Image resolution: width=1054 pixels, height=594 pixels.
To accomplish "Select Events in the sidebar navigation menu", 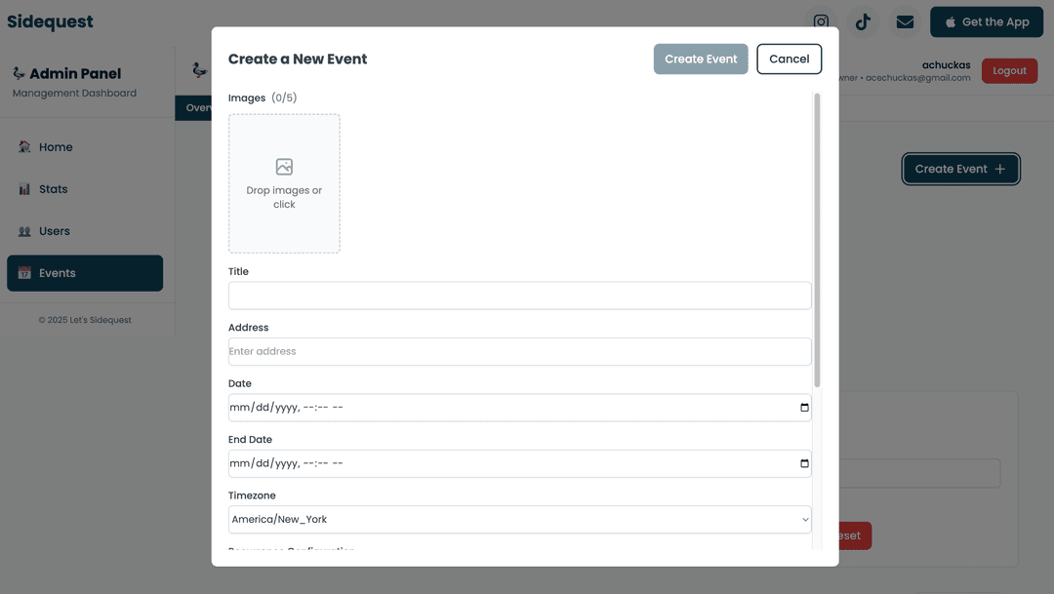I will click(x=84, y=273).
